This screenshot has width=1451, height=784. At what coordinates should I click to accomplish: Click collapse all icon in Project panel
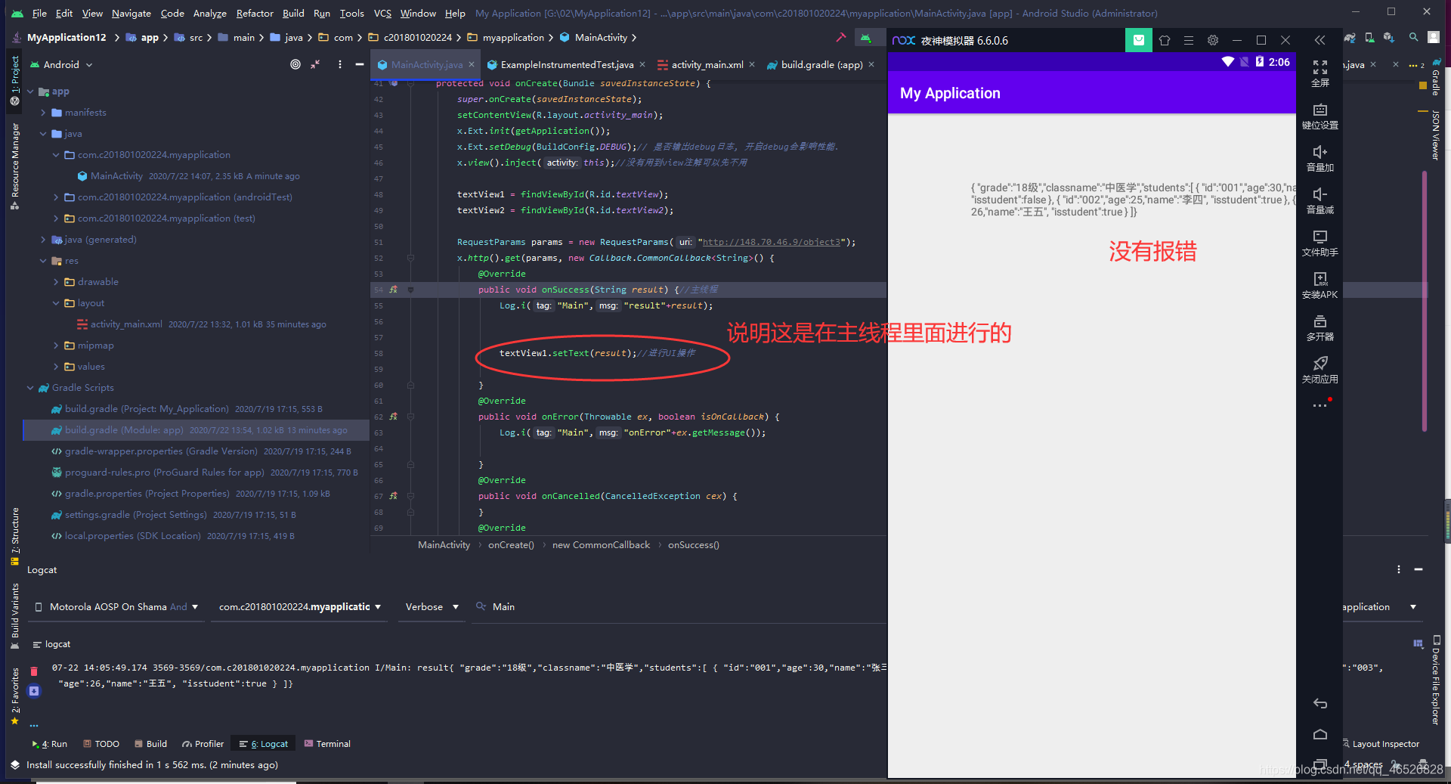315,64
